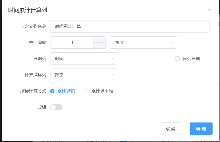The height and width of the screenshot is (142, 220).
Task: Click the 取消 button
Action: tap(170, 129)
